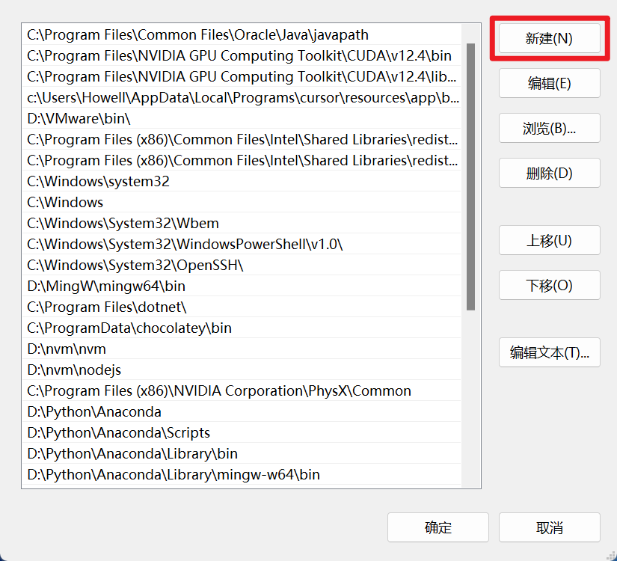Move entry down with 下移(O)
This screenshot has height=561, width=617.
coord(549,285)
